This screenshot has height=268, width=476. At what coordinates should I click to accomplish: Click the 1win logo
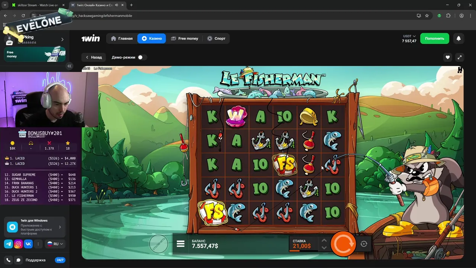[91, 38]
